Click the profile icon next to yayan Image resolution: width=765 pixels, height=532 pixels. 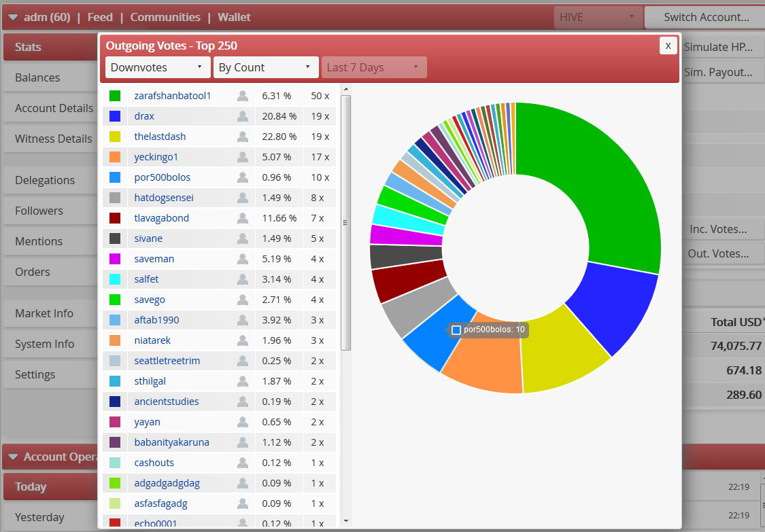tap(243, 423)
